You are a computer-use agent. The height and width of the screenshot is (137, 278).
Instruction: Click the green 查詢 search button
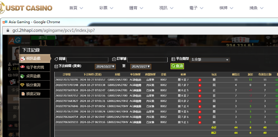click(177, 66)
